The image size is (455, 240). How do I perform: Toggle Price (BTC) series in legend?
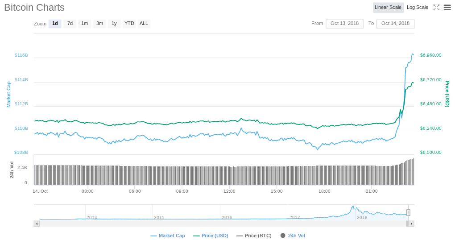click(x=254, y=236)
